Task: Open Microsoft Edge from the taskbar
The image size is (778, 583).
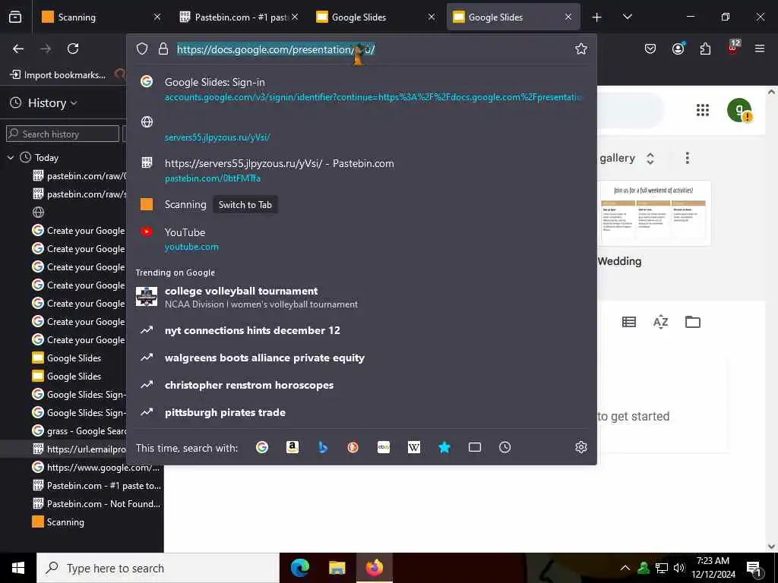Action: (x=299, y=568)
